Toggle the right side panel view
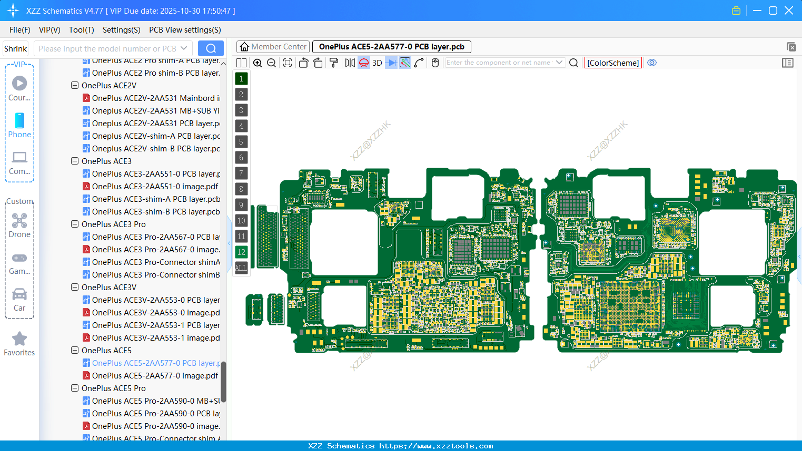Viewport: 802px width, 451px height. pyautogui.click(x=788, y=63)
